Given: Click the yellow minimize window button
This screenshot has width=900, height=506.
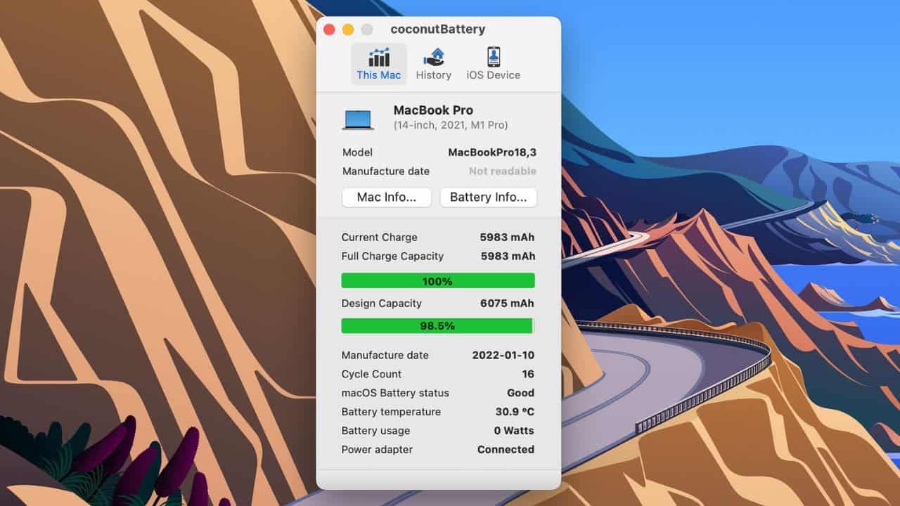Looking at the screenshot, I should click(x=348, y=30).
